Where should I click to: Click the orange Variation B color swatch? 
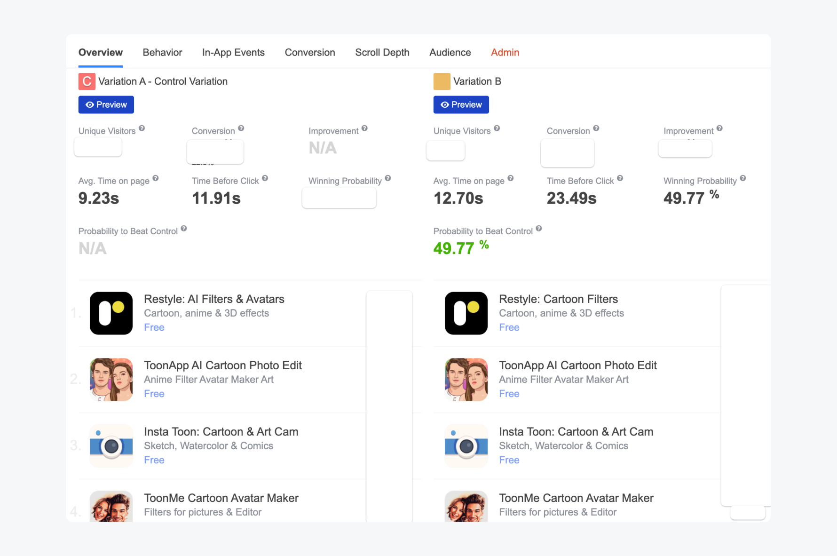coord(442,81)
